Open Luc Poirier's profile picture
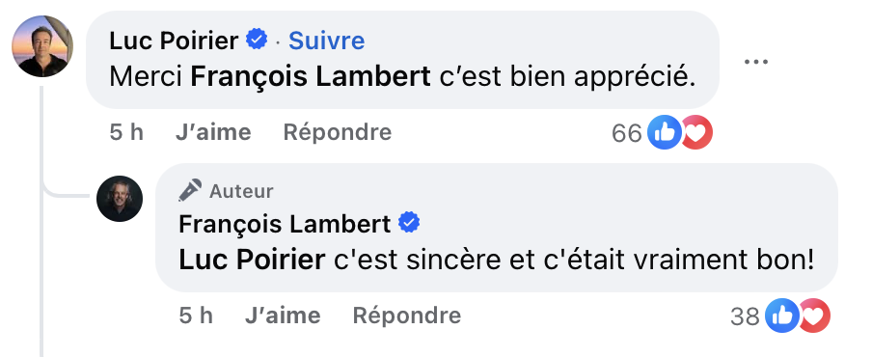 point(42,46)
